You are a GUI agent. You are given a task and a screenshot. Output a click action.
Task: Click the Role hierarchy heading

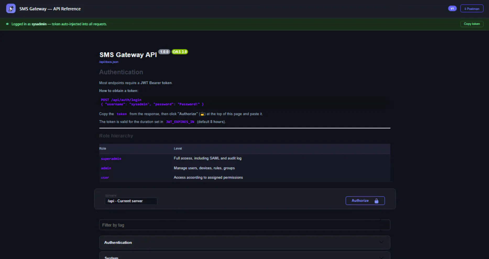116,136
